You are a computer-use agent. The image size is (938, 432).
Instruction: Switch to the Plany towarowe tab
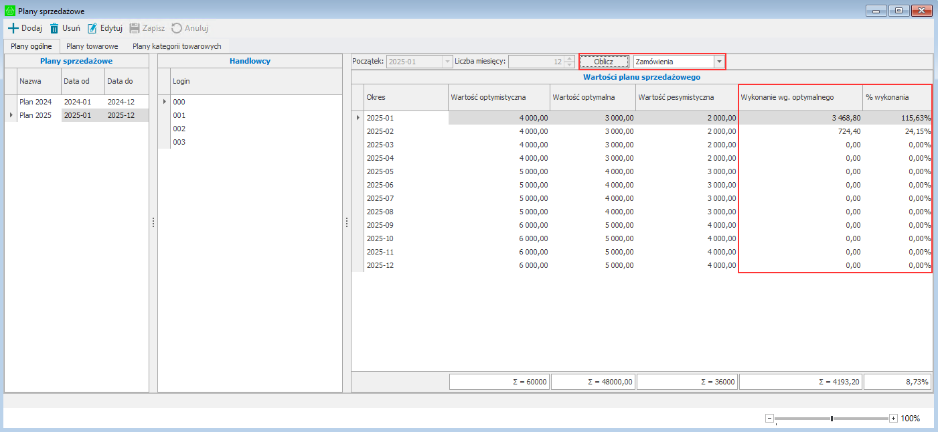[92, 46]
